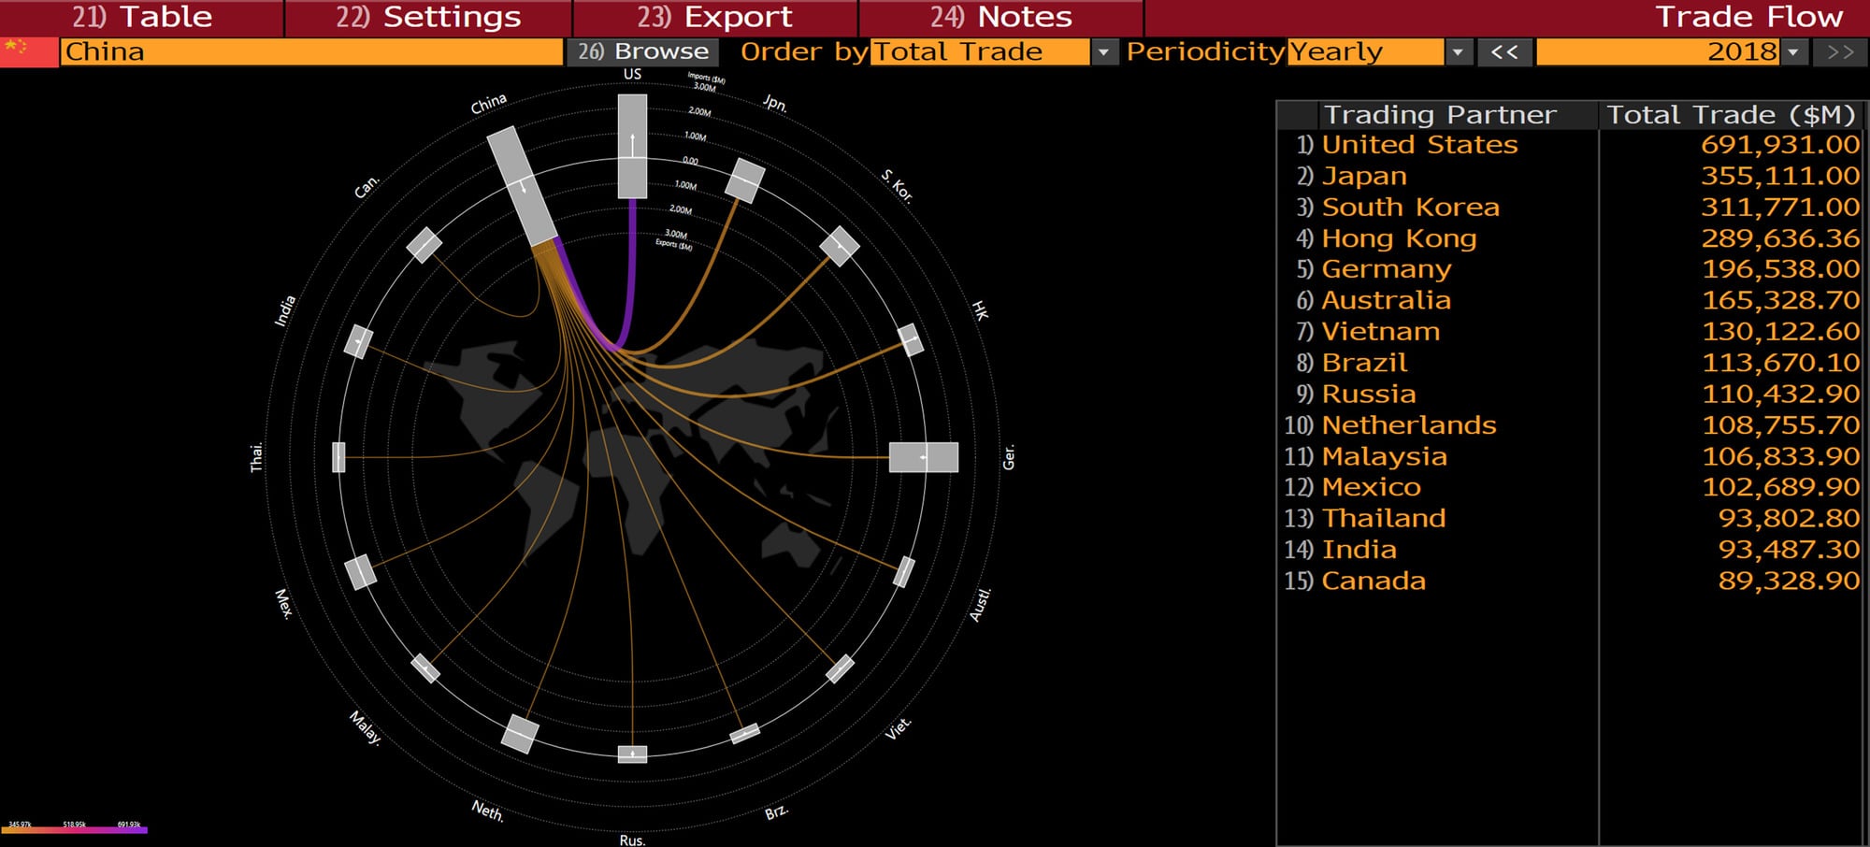
Task: Click the Trading Partner column header
Action: 1439,115
